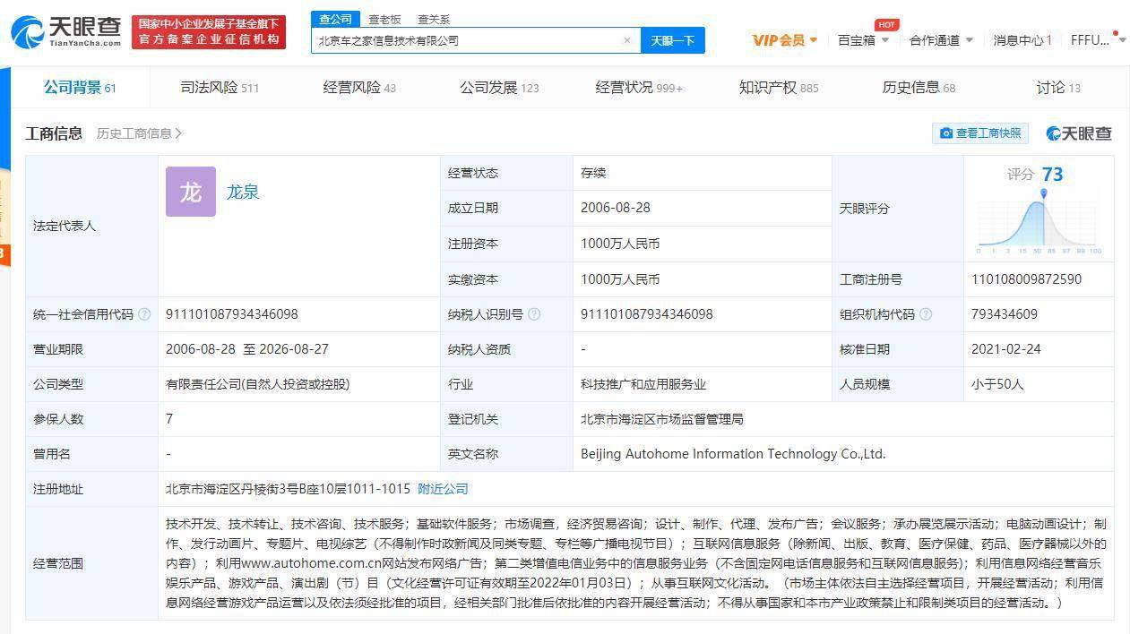Switch to the 讨论 tab
1130x634 pixels.
1058,88
